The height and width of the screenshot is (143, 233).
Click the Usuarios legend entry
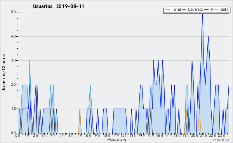coord(193,9)
